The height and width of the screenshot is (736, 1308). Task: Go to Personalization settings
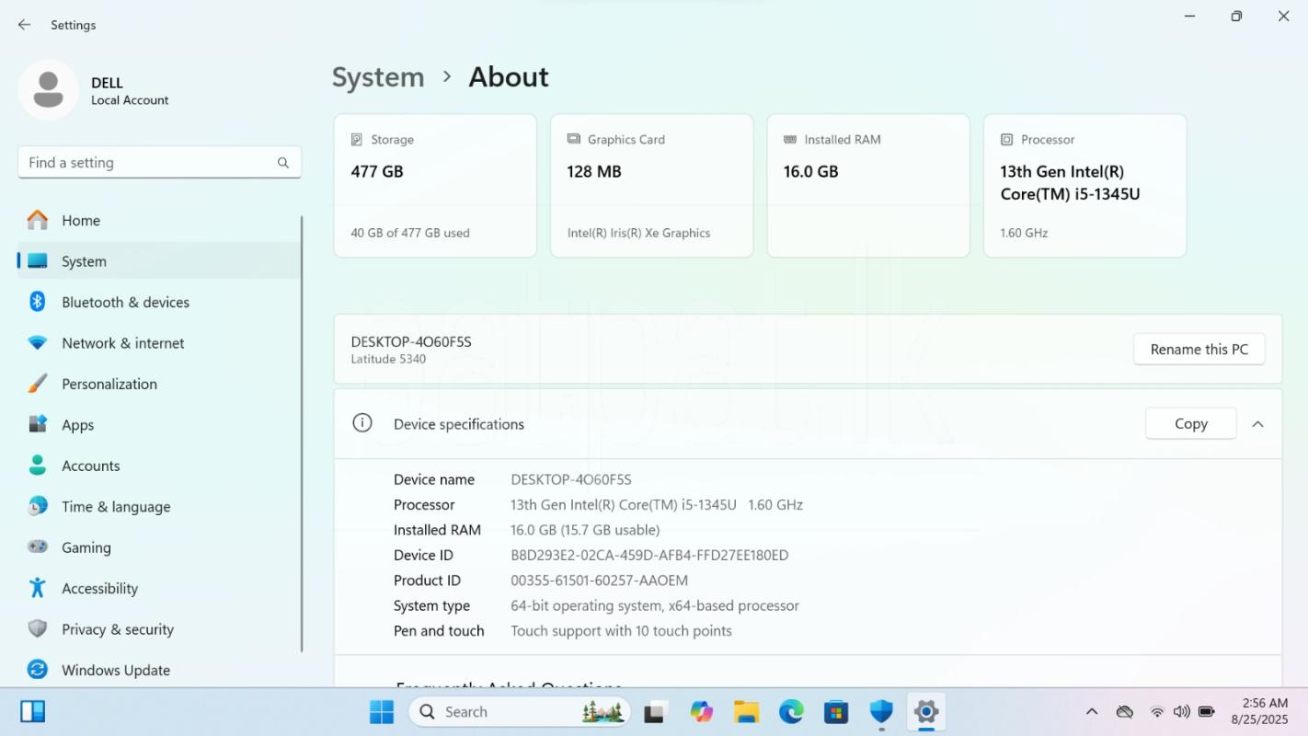click(109, 384)
